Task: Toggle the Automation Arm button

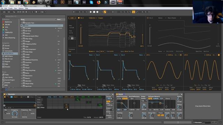Action: point(105,12)
